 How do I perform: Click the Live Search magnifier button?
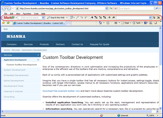tap(157, 8)
